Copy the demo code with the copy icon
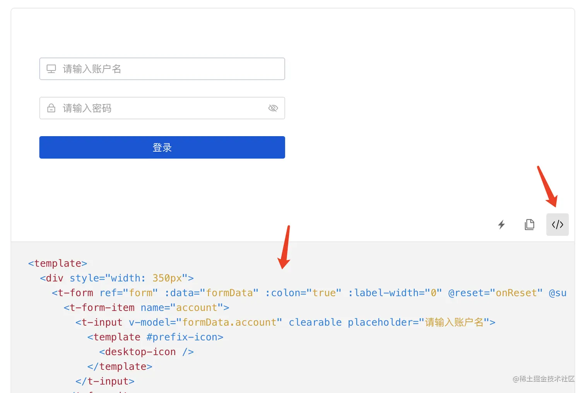585x393 pixels. click(x=529, y=224)
